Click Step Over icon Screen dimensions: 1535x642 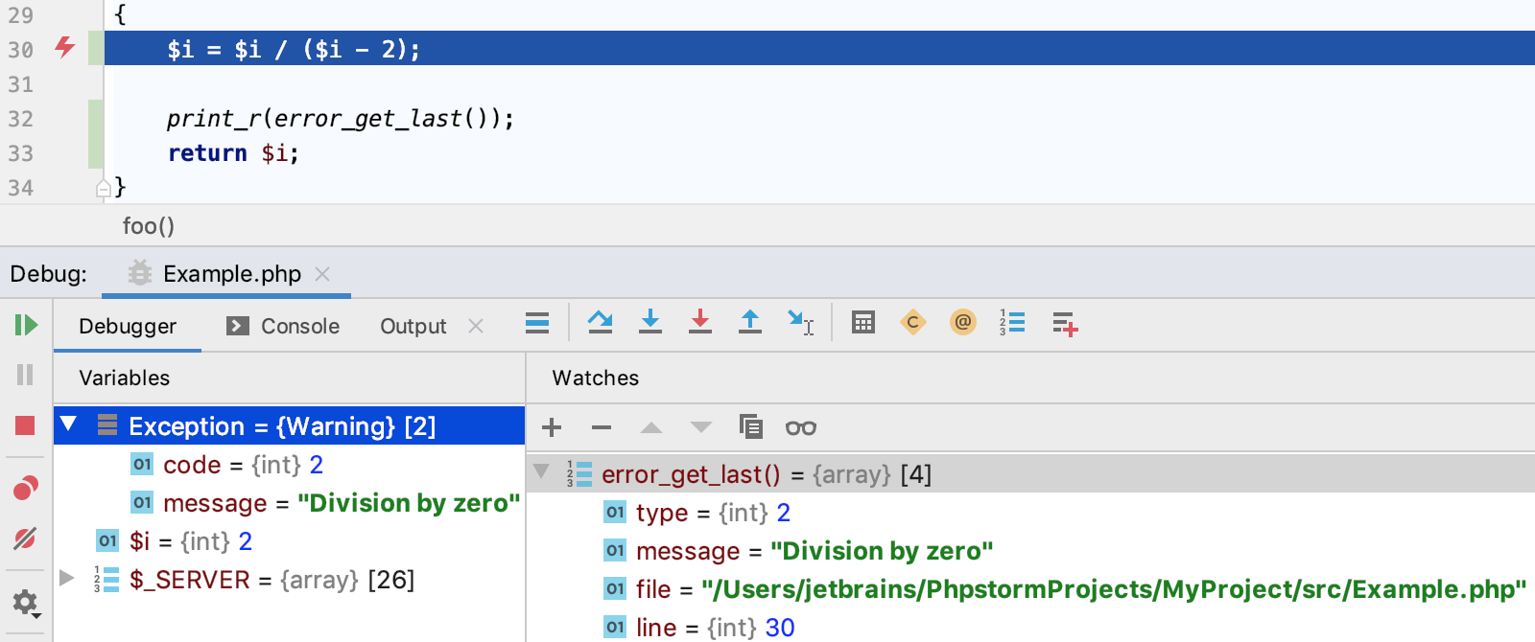[x=601, y=323]
